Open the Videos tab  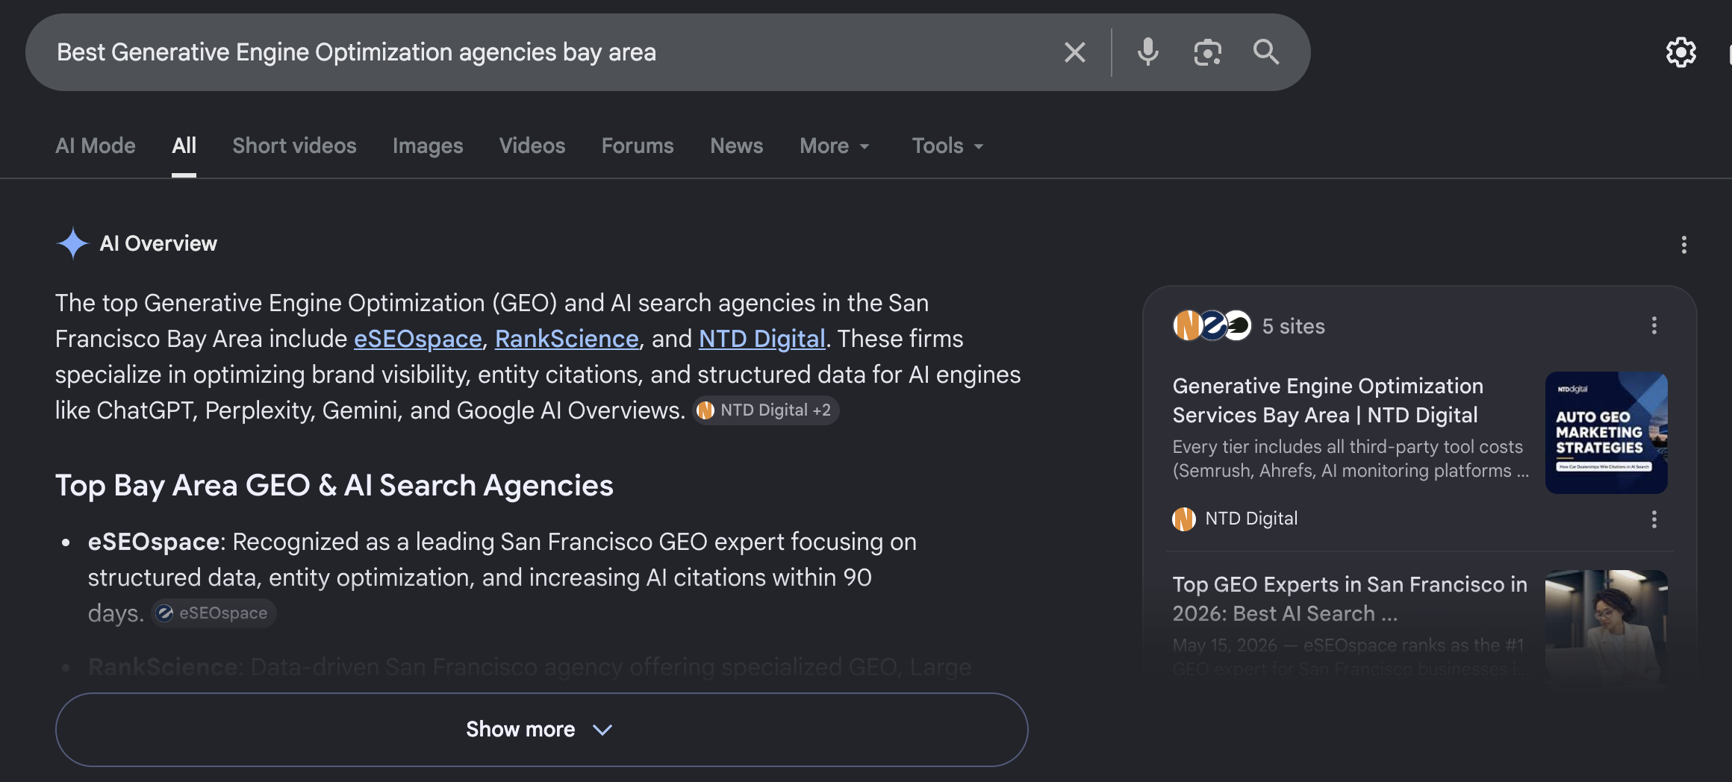532,146
